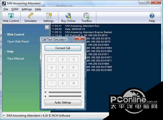This screenshot has width=163, height=120.
Task: Dial keypad digit 4
Action: 52,67
